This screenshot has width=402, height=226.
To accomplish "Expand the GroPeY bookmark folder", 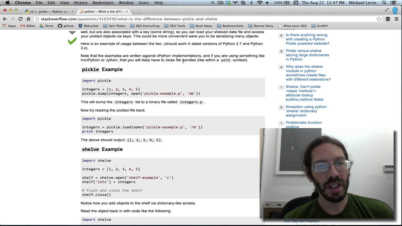I will tap(320, 26).
